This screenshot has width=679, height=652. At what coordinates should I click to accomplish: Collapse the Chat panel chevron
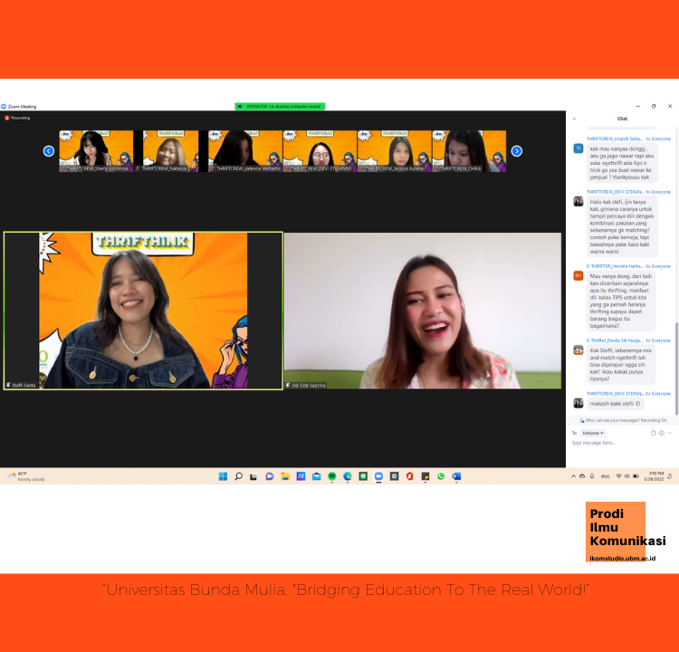click(x=574, y=119)
